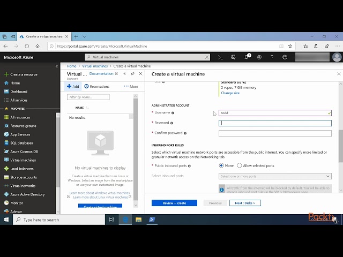Show Public inbound ports info icon
This screenshot has width=343, height=257.
[189, 166]
